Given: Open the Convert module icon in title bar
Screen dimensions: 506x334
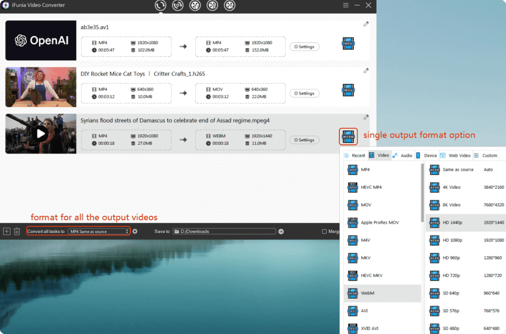Looking at the screenshot, I should pos(160,6).
